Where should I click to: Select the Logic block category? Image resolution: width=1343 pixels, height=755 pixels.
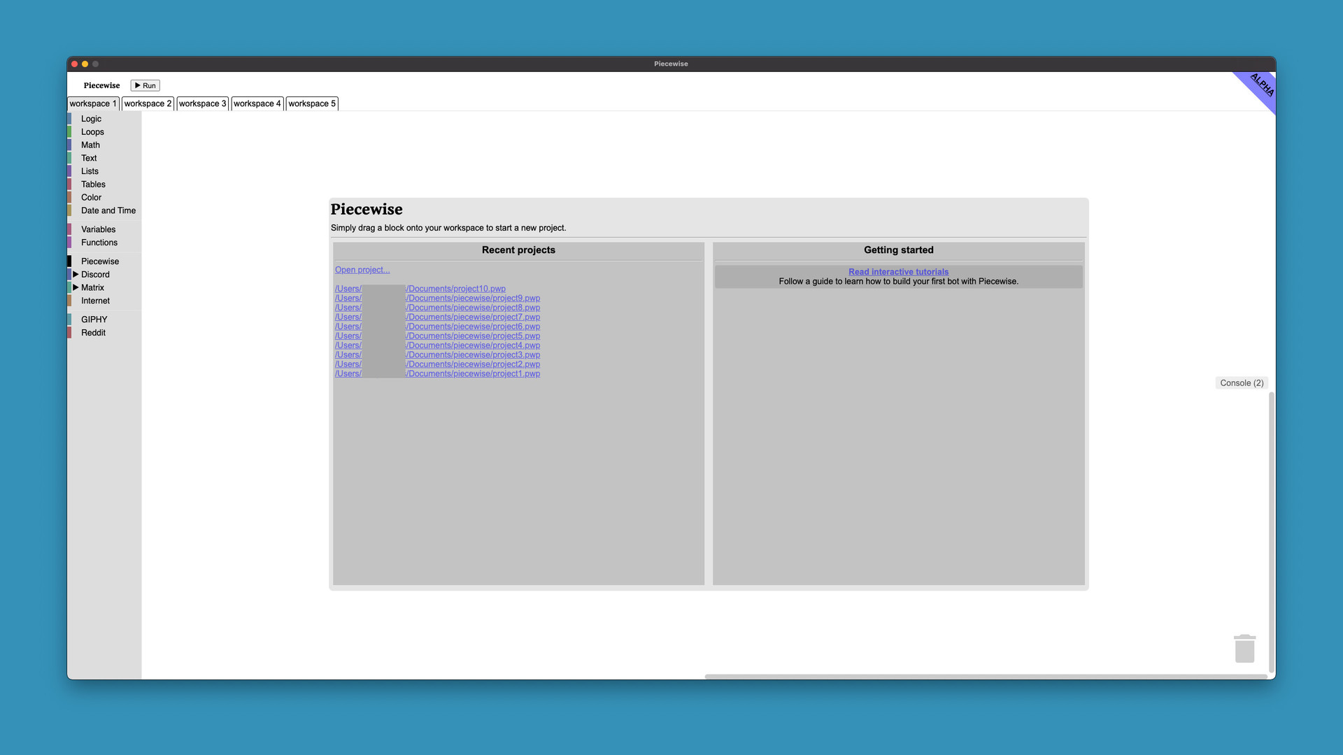point(91,119)
